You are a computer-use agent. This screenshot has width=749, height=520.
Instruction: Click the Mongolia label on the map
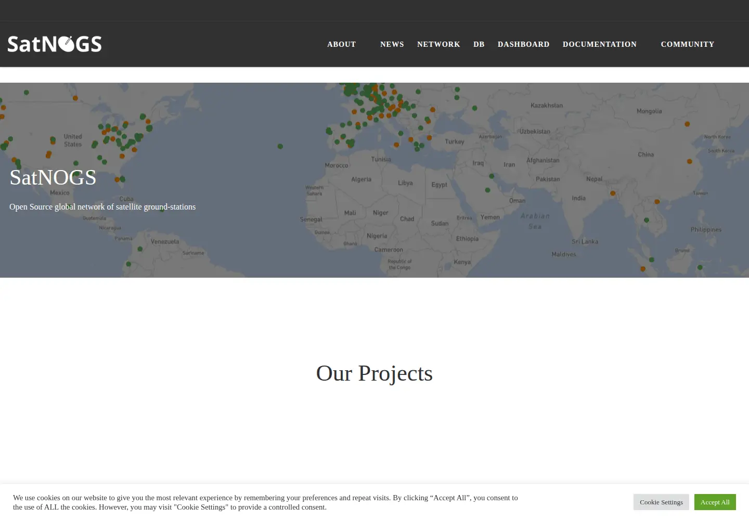click(x=649, y=111)
